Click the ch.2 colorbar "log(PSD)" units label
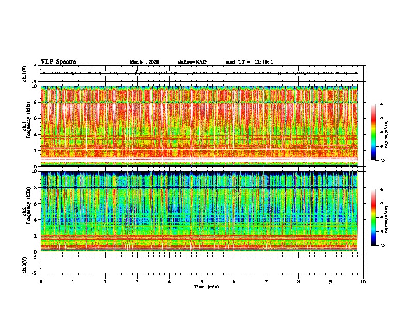The height and width of the screenshot is (316, 409). click(x=387, y=219)
